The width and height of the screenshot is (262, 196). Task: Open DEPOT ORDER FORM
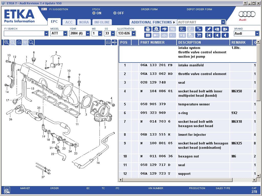pos(199,9)
